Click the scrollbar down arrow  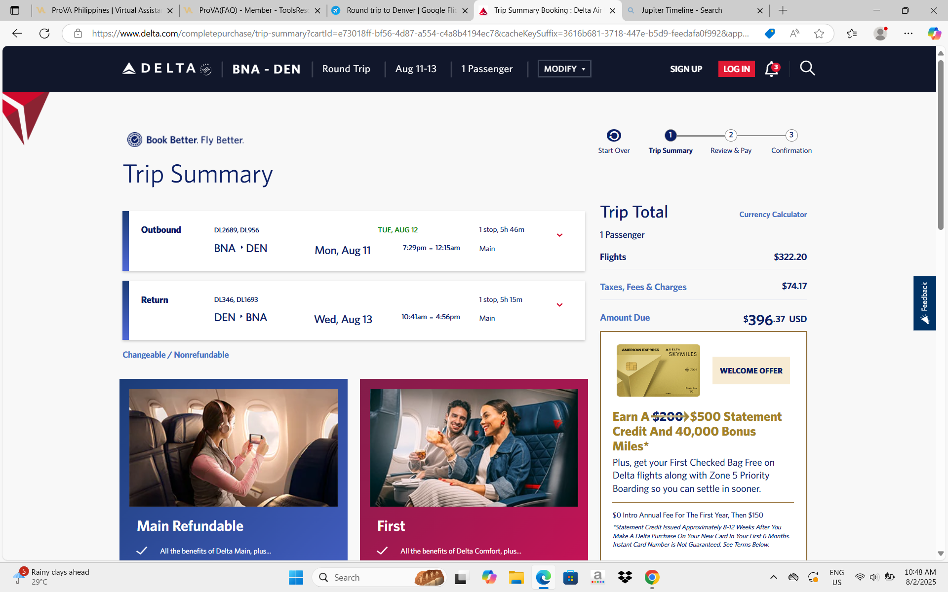941,554
